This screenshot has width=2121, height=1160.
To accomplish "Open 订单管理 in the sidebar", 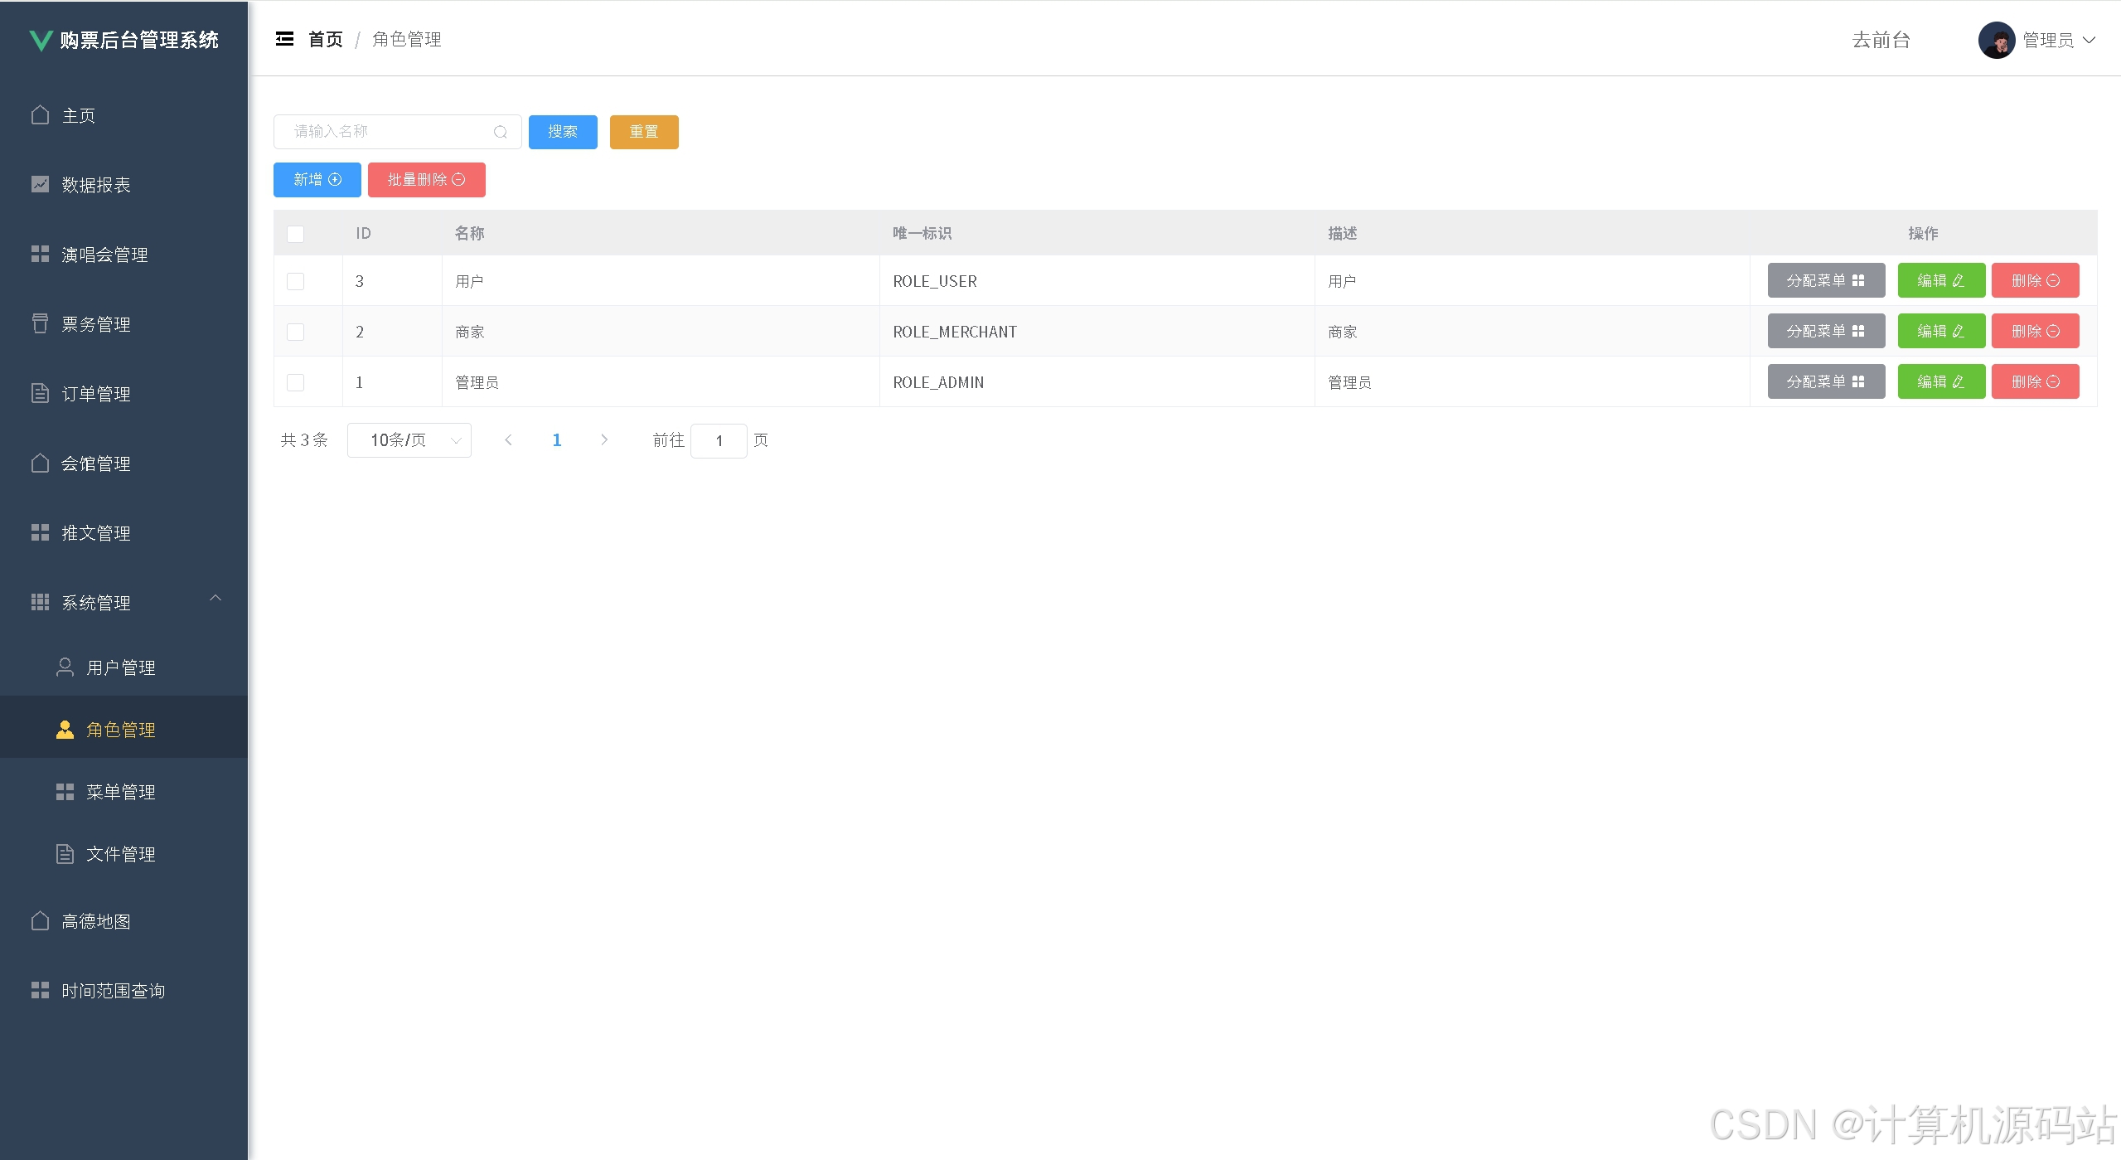I will (x=124, y=394).
